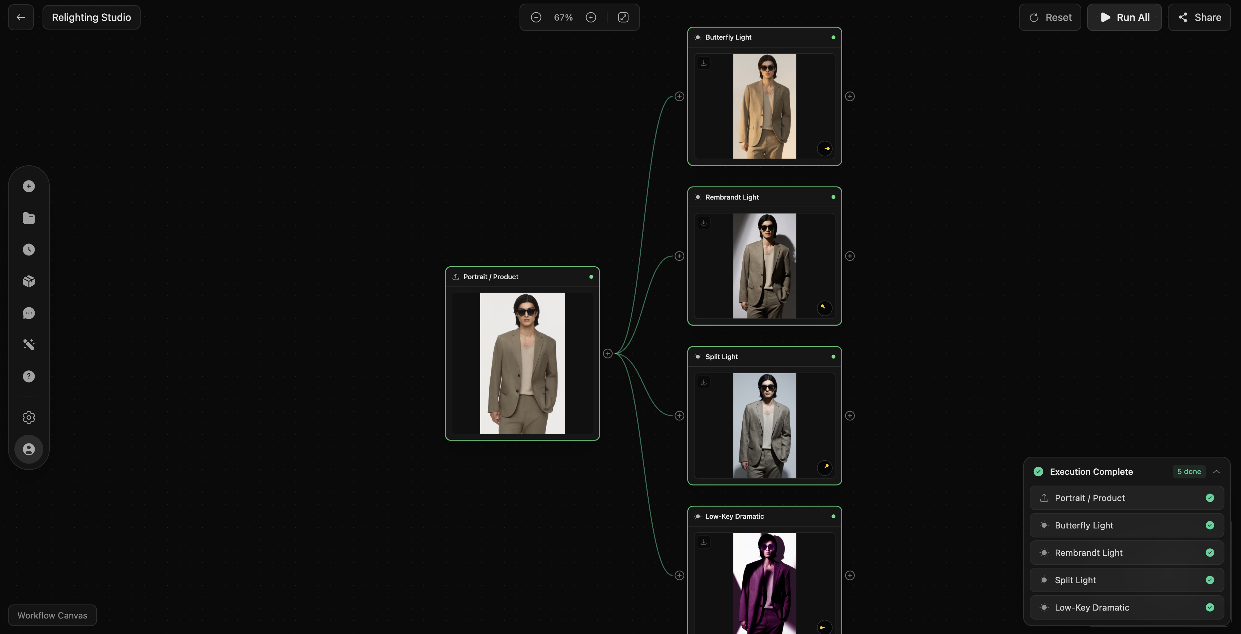Select the assets package icon in sidebar
Viewport: 1241px width, 634px height.
(28, 281)
